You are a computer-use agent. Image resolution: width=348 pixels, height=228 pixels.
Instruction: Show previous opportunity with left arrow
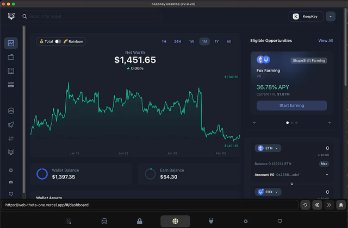click(254, 123)
